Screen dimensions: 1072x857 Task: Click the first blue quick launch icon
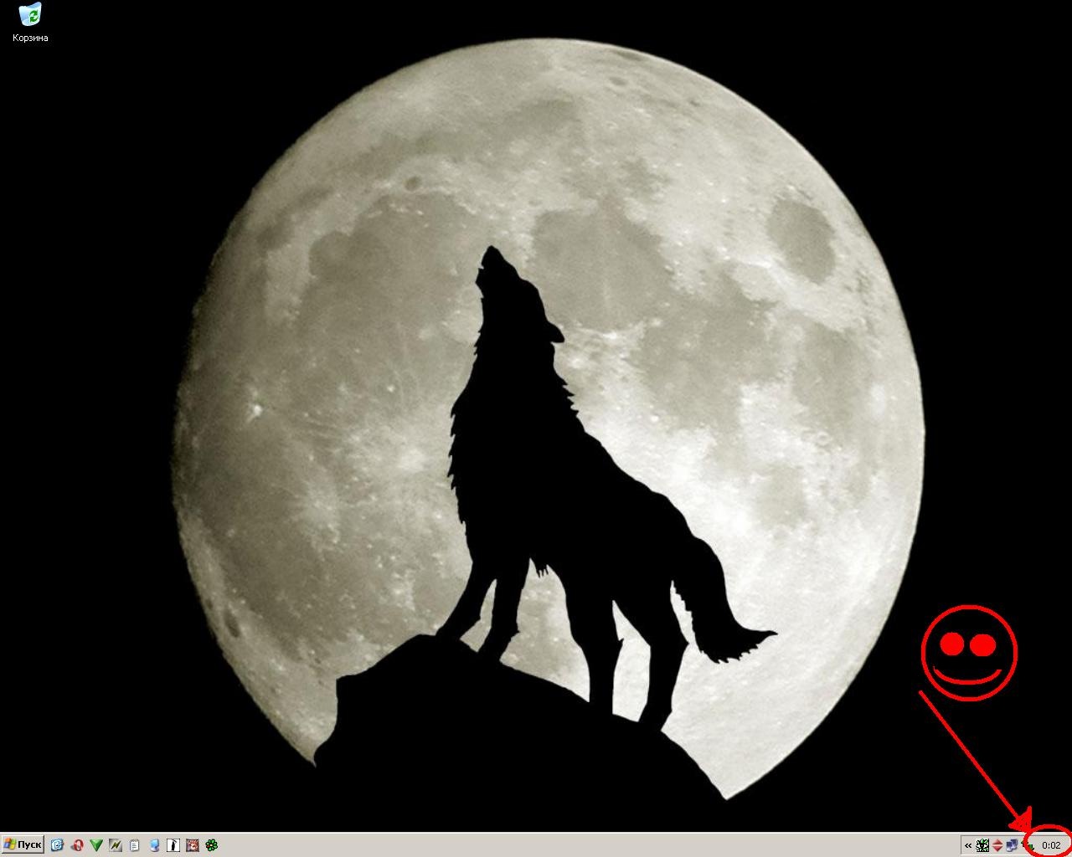click(57, 845)
